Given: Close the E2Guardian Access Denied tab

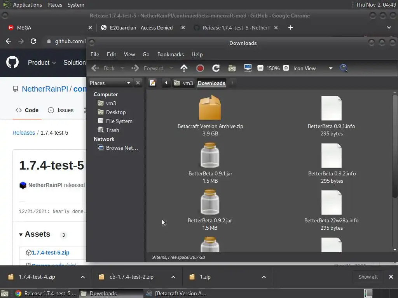Looking at the screenshot, I should 183,28.
